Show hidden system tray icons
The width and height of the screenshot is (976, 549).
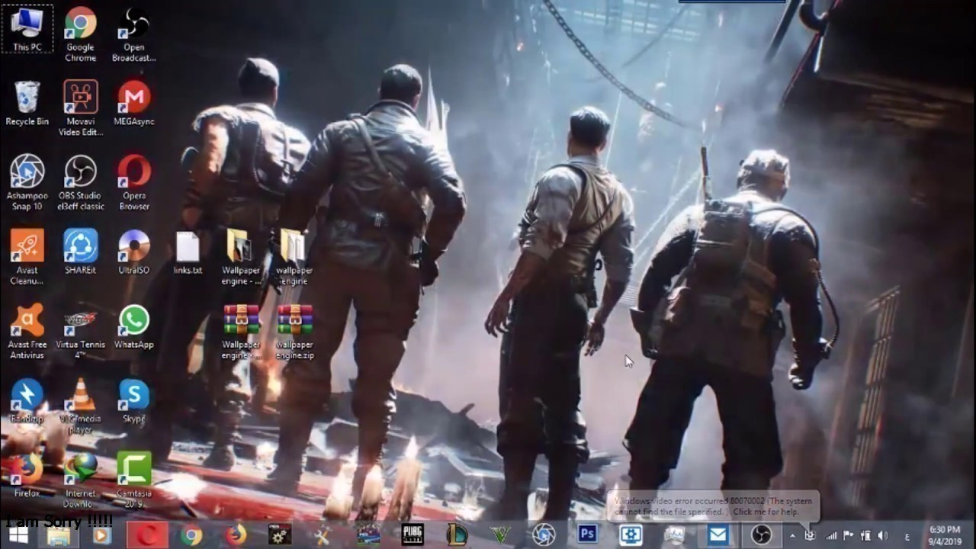click(x=792, y=536)
